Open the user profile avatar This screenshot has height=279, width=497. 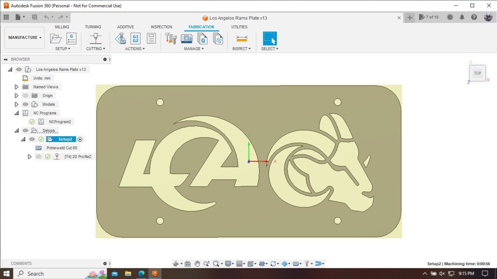(x=488, y=17)
